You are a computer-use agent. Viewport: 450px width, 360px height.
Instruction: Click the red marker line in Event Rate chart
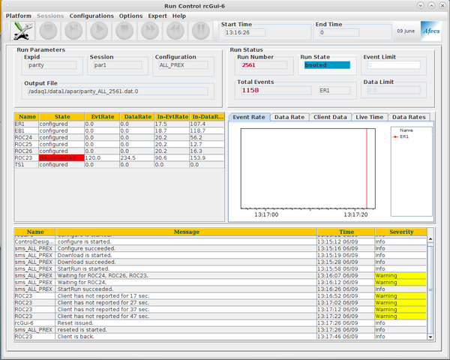click(367, 169)
